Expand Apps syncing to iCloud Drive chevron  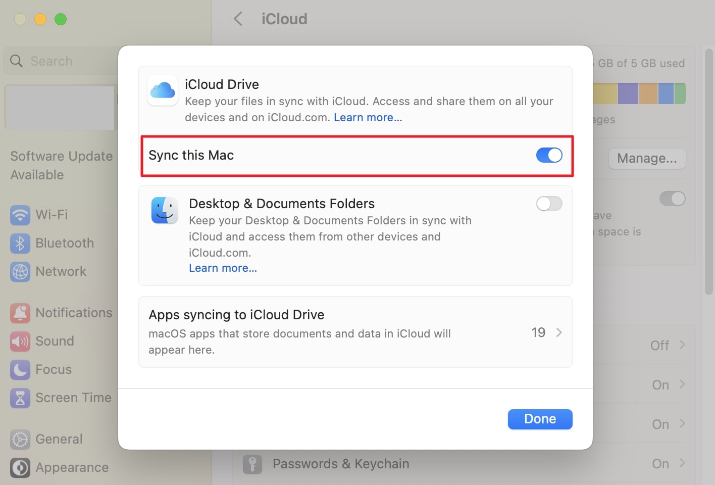pyautogui.click(x=559, y=332)
